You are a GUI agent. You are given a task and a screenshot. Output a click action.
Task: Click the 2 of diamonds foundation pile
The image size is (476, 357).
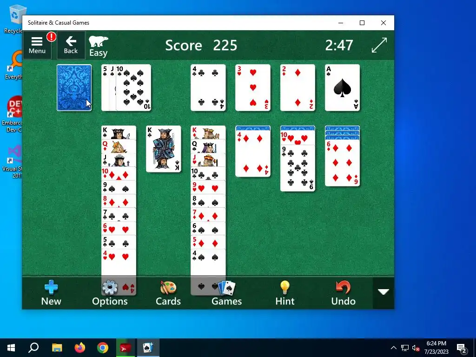click(x=297, y=87)
